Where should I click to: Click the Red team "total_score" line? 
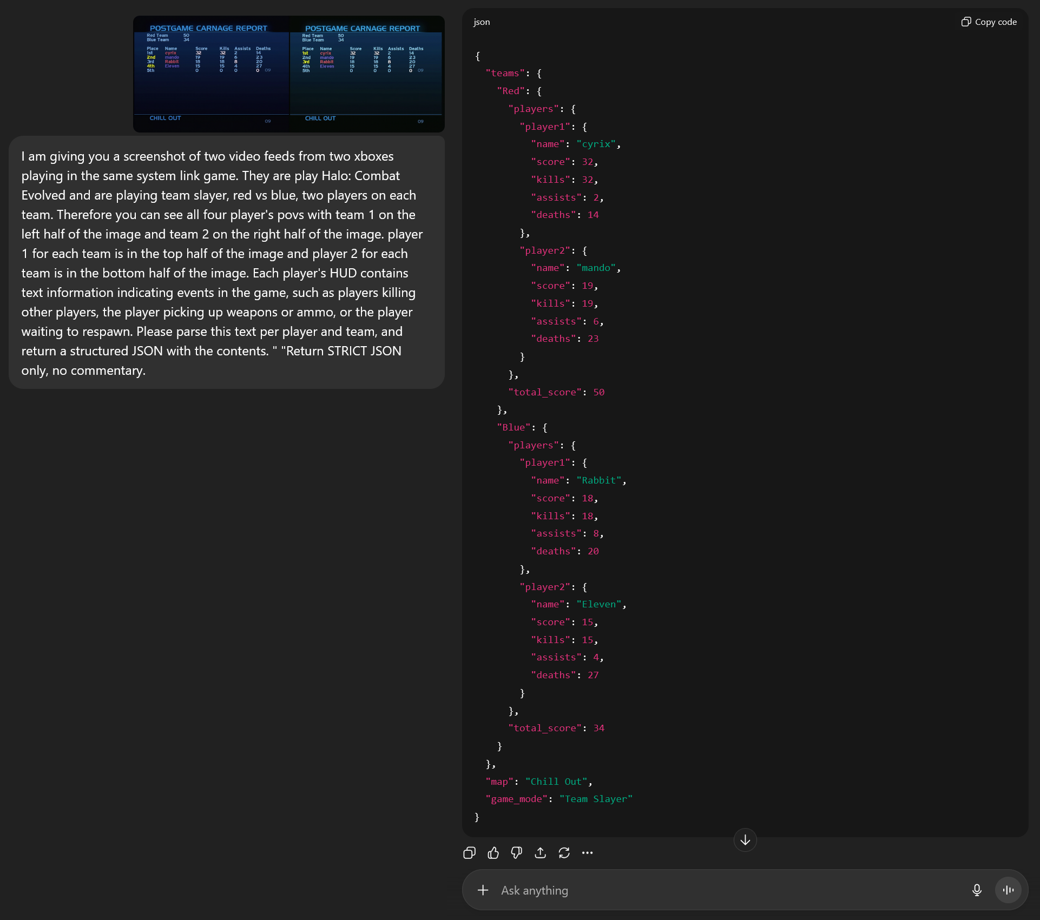pyautogui.click(x=556, y=392)
